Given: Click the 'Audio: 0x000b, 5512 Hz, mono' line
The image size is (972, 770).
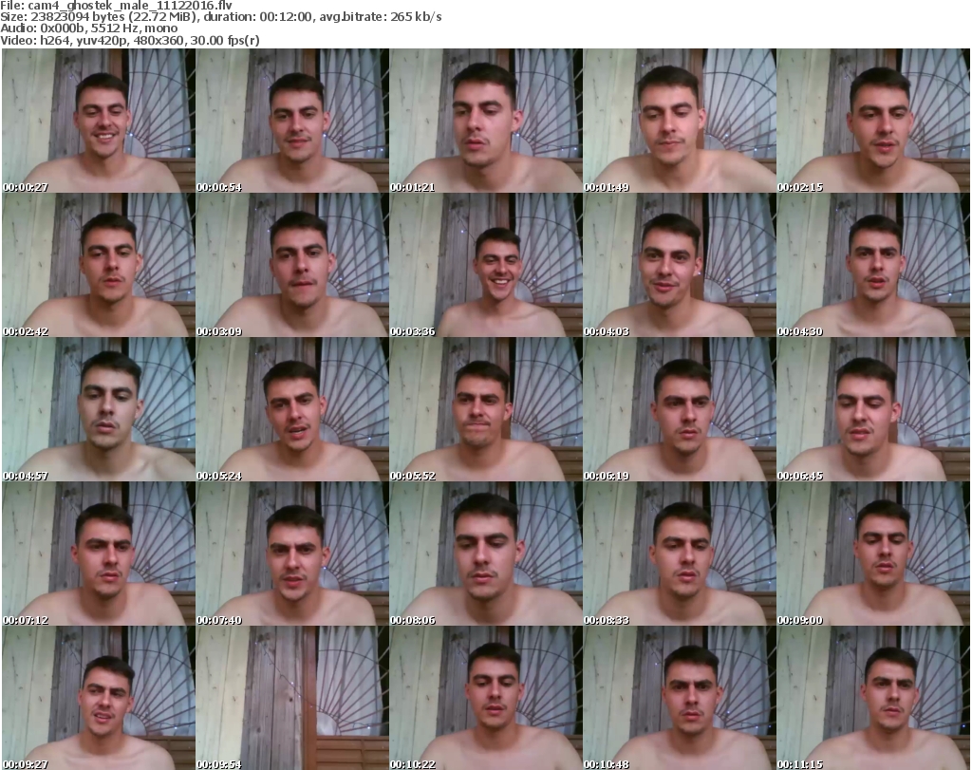Looking at the screenshot, I should [89, 28].
